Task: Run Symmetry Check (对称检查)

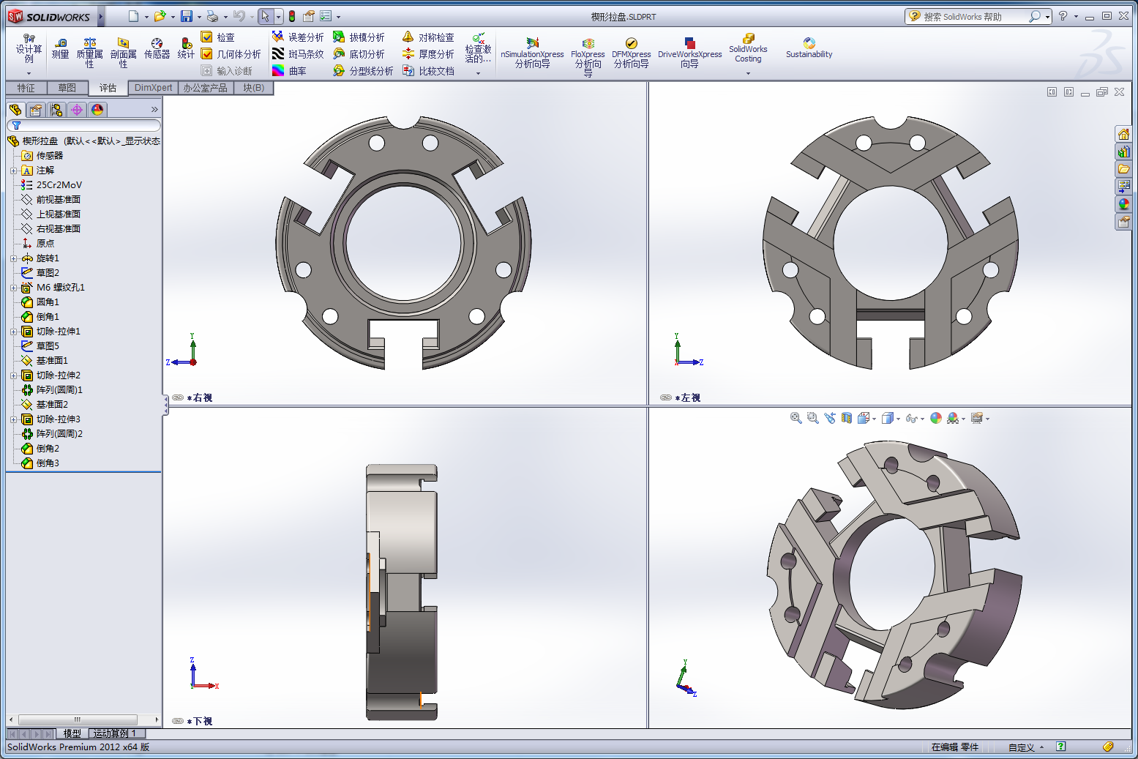Action: 428,37
